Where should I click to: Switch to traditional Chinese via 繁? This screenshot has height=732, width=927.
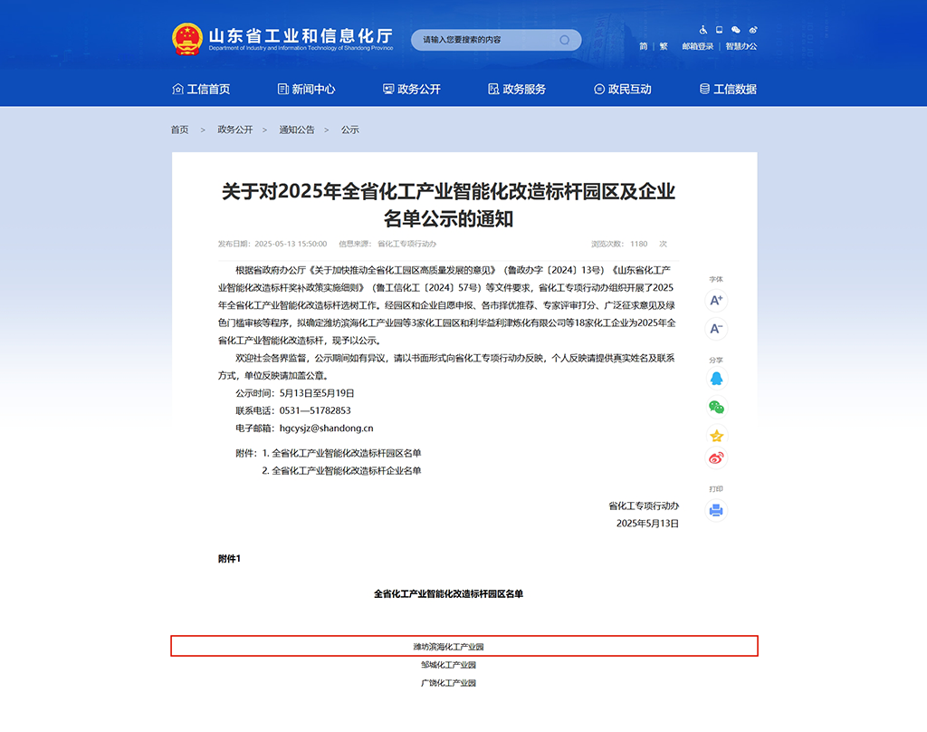664,46
